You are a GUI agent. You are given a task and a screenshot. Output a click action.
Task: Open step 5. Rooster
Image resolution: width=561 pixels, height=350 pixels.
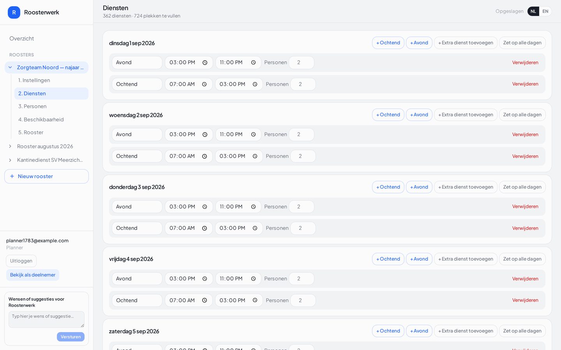coord(51,132)
